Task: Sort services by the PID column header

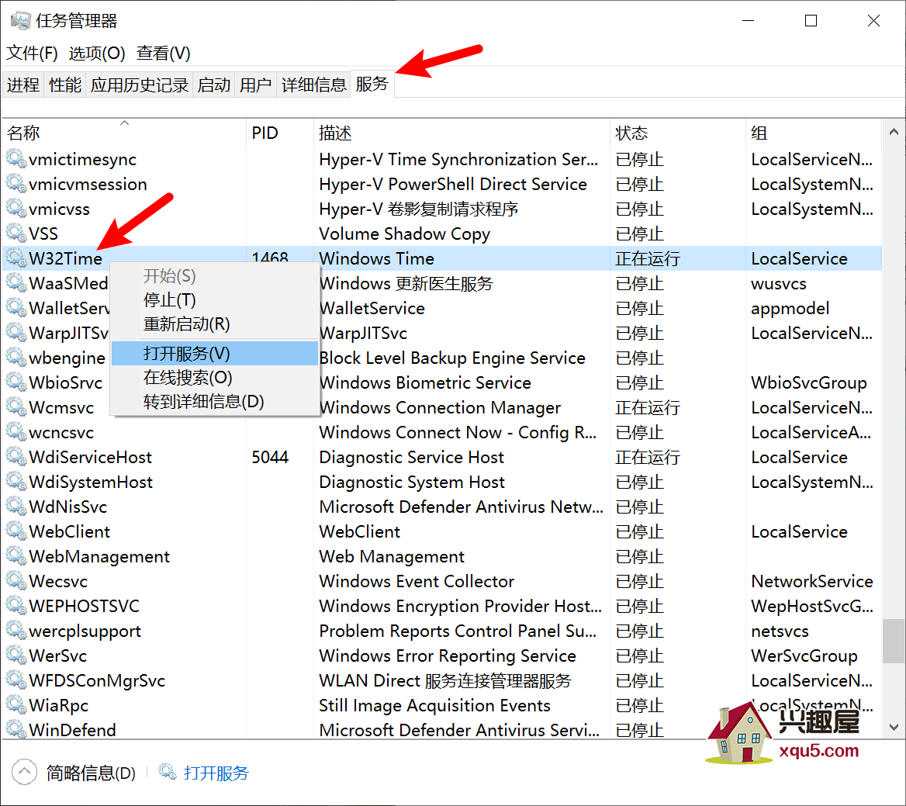Action: click(x=281, y=133)
